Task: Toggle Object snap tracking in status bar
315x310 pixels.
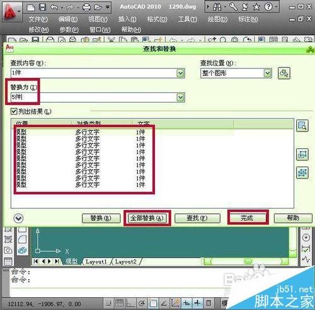Action: (164, 303)
